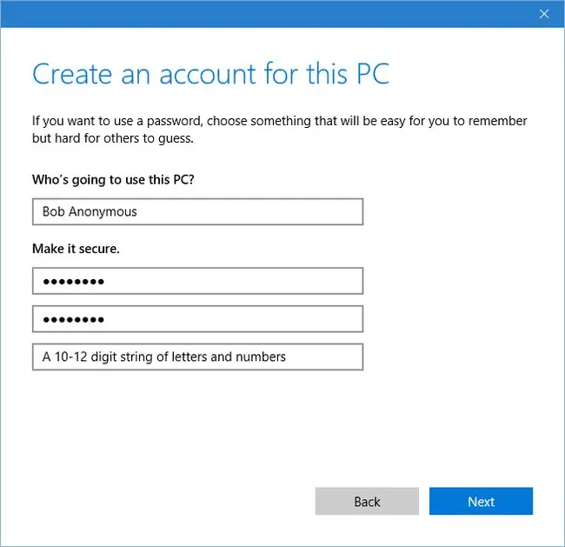Click the 'Who's going to use this PC?' label
Image resolution: width=565 pixels, height=547 pixels.
pyautogui.click(x=113, y=179)
